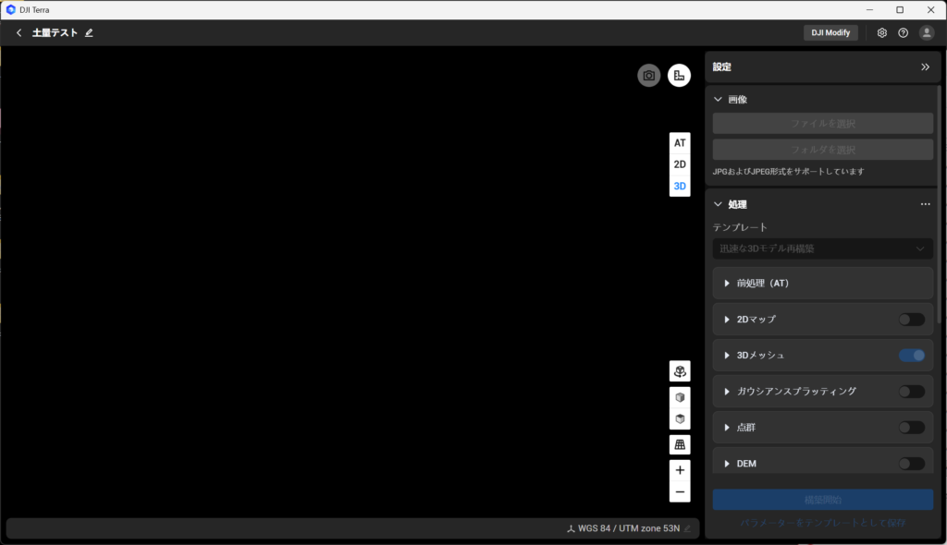Click the camera photo view icon
This screenshot has width=947, height=545.
tap(649, 76)
